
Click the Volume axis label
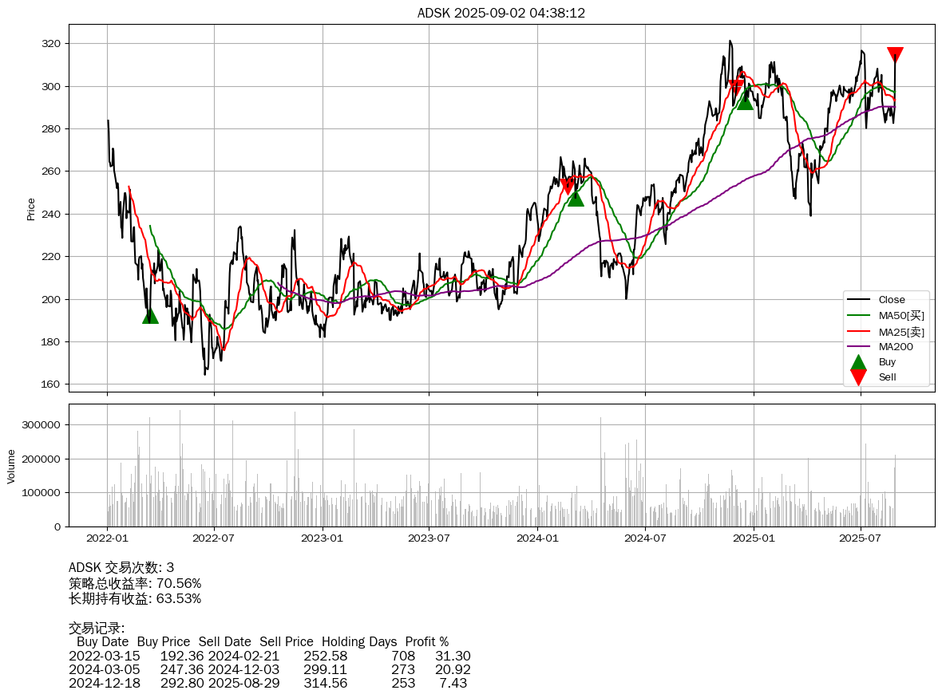[x=11, y=466]
